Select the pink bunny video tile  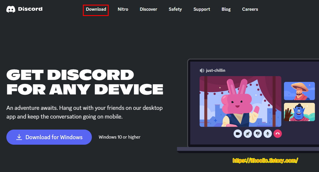tap(240, 101)
